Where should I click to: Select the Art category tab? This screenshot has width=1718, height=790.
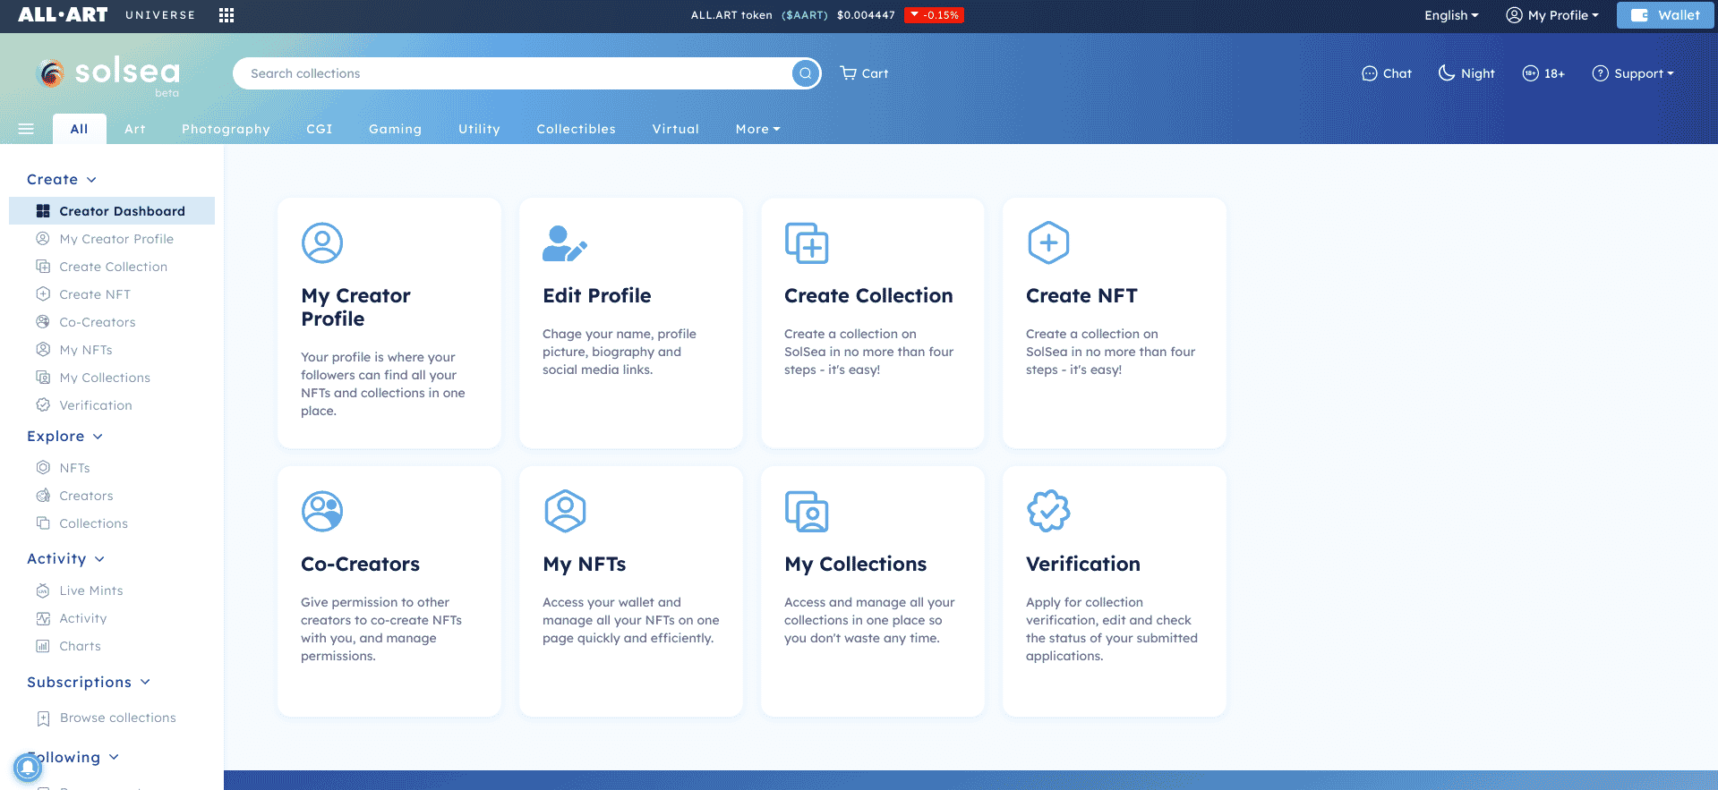click(x=135, y=129)
